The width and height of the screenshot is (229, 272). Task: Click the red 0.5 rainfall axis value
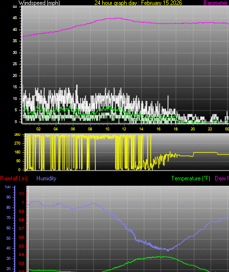[x=22, y=246]
